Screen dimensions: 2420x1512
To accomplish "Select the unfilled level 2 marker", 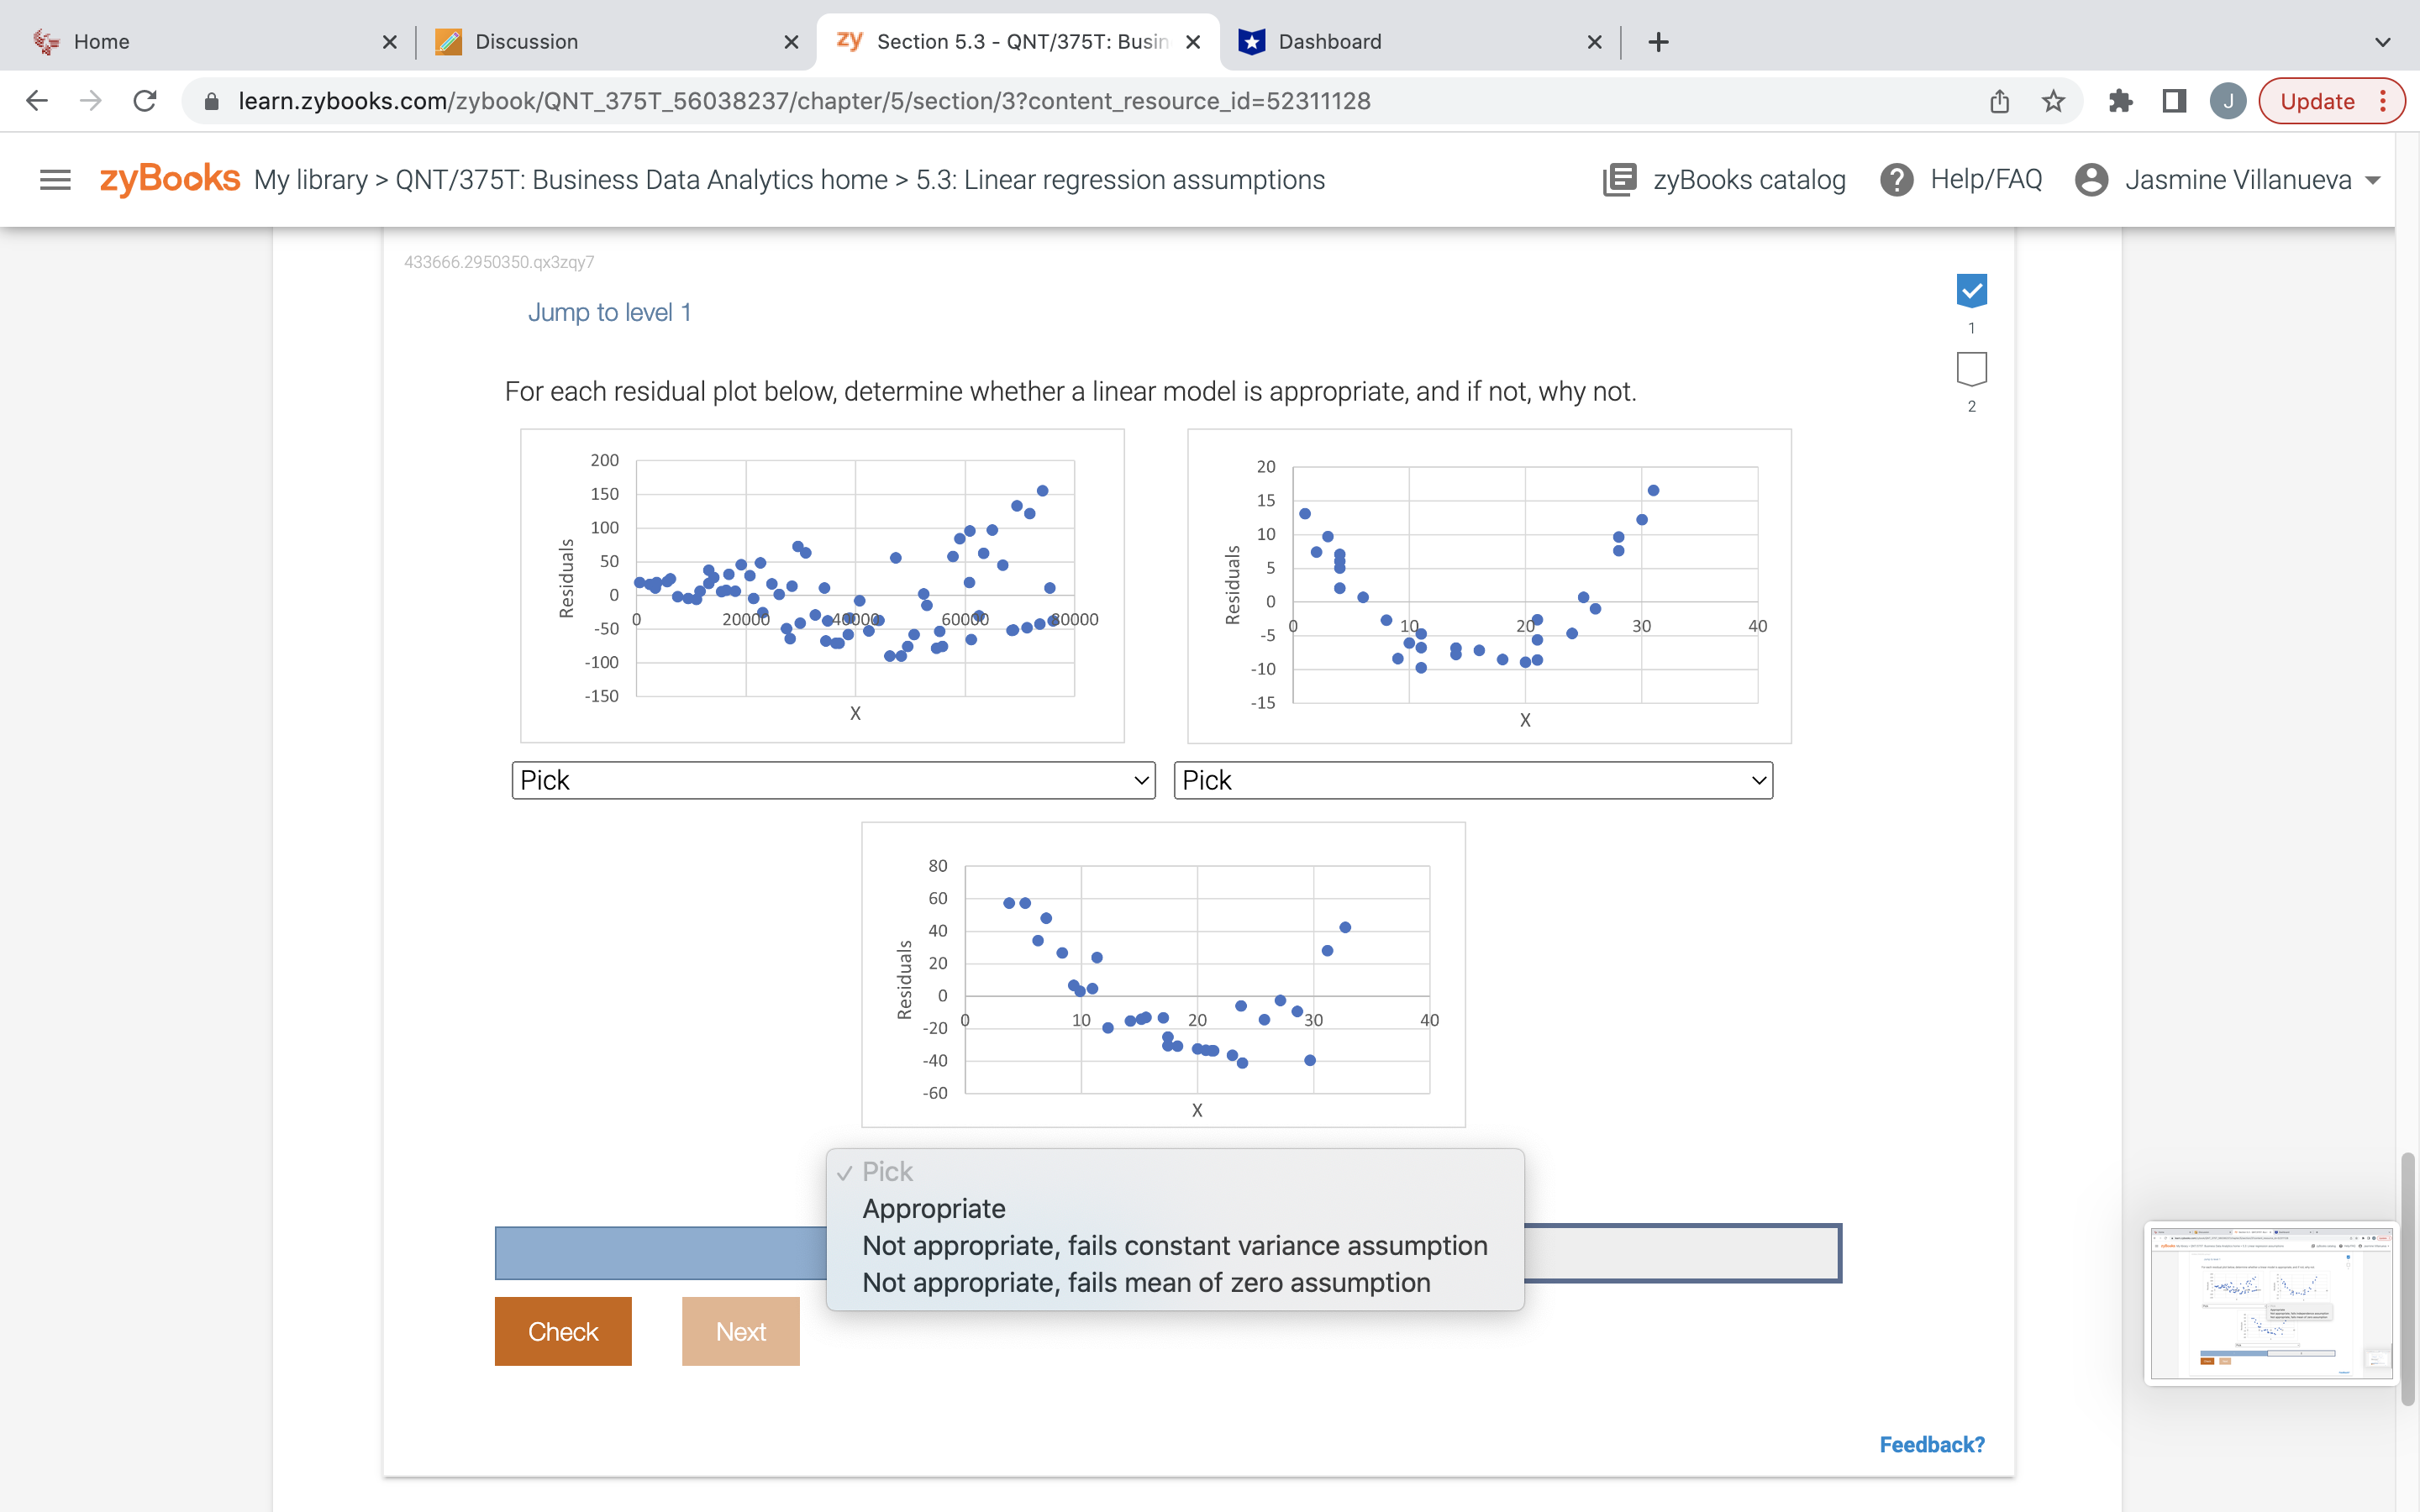I will click(1971, 368).
